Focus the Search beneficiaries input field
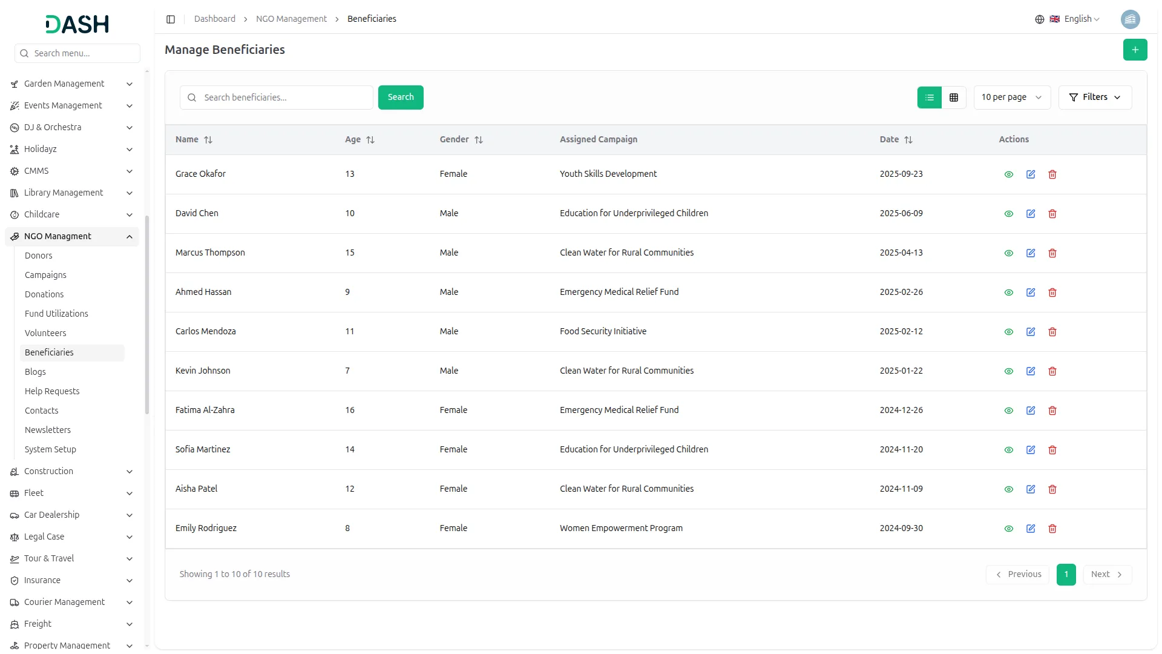Image resolution: width=1162 pixels, height=654 pixels. (x=284, y=97)
